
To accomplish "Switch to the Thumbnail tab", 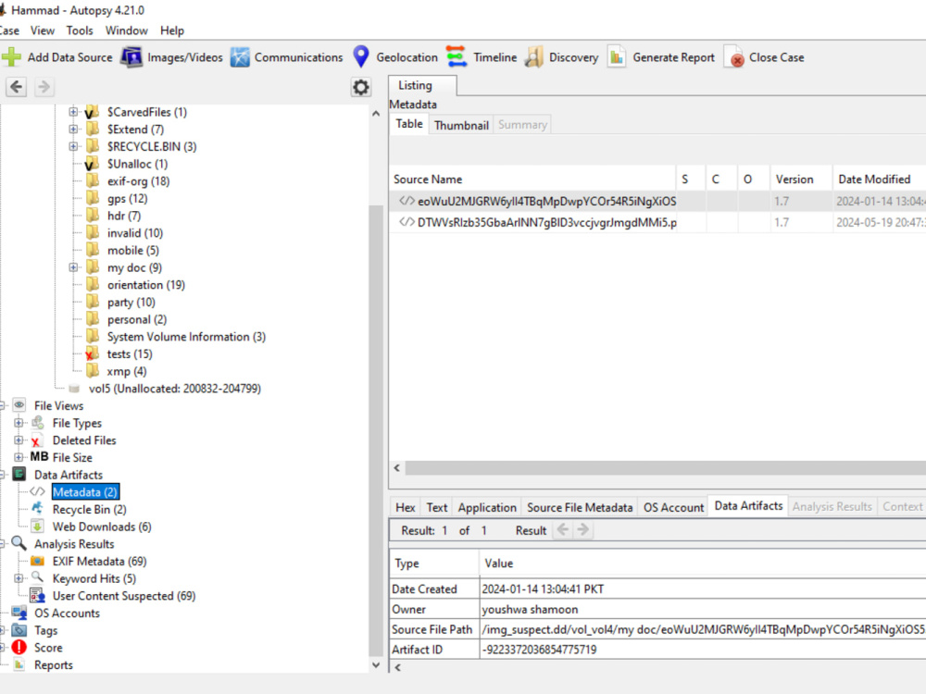I will click(461, 125).
